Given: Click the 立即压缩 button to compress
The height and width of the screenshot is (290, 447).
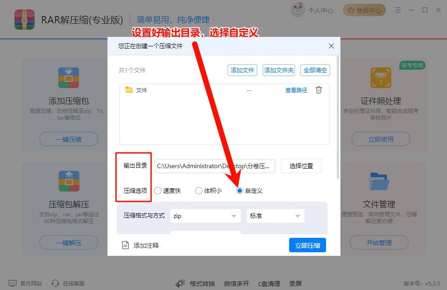Looking at the screenshot, I should pyautogui.click(x=307, y=245).
